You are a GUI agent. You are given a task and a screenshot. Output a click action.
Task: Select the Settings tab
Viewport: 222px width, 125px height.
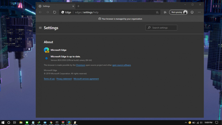pyautogui.click(x=56, y=6)
